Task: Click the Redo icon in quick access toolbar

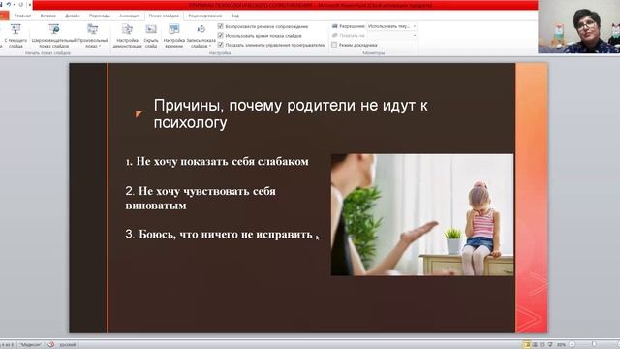Action: point(21,4)
